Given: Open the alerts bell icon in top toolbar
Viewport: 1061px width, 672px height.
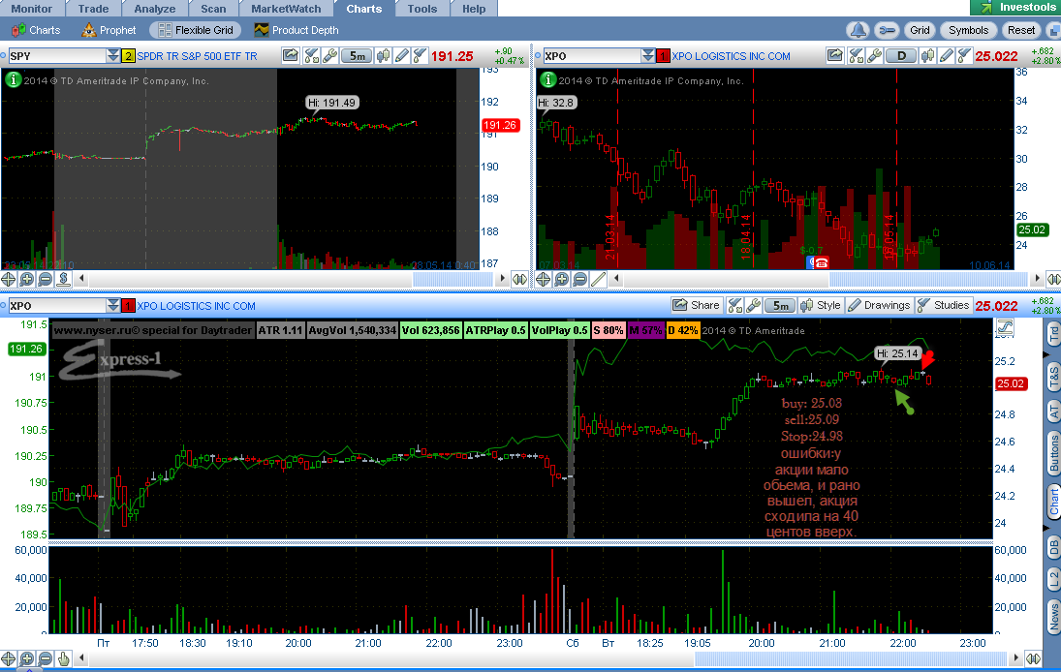Looking at the screenshot, I should [858, 30].
